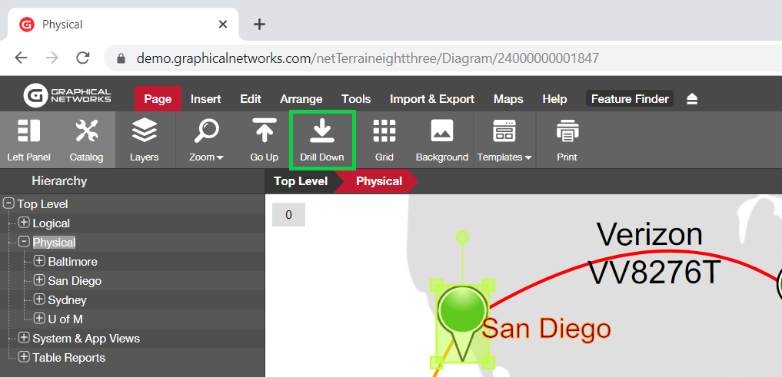The image size is (782, 377).
Task: Open the Background image icon
Action: click(441, 131)
